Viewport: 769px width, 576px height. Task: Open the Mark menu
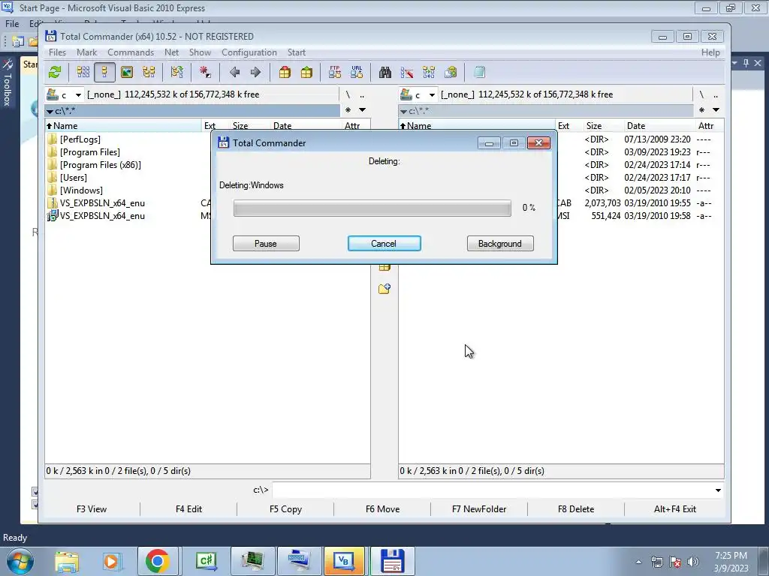click(87, 52)
